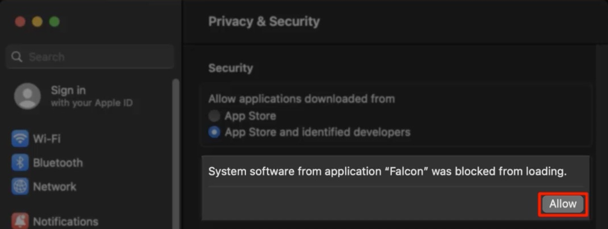Click the search magnifying glass icon
The width and height of the screenshot is (608, 229).
tap(17, 57)
